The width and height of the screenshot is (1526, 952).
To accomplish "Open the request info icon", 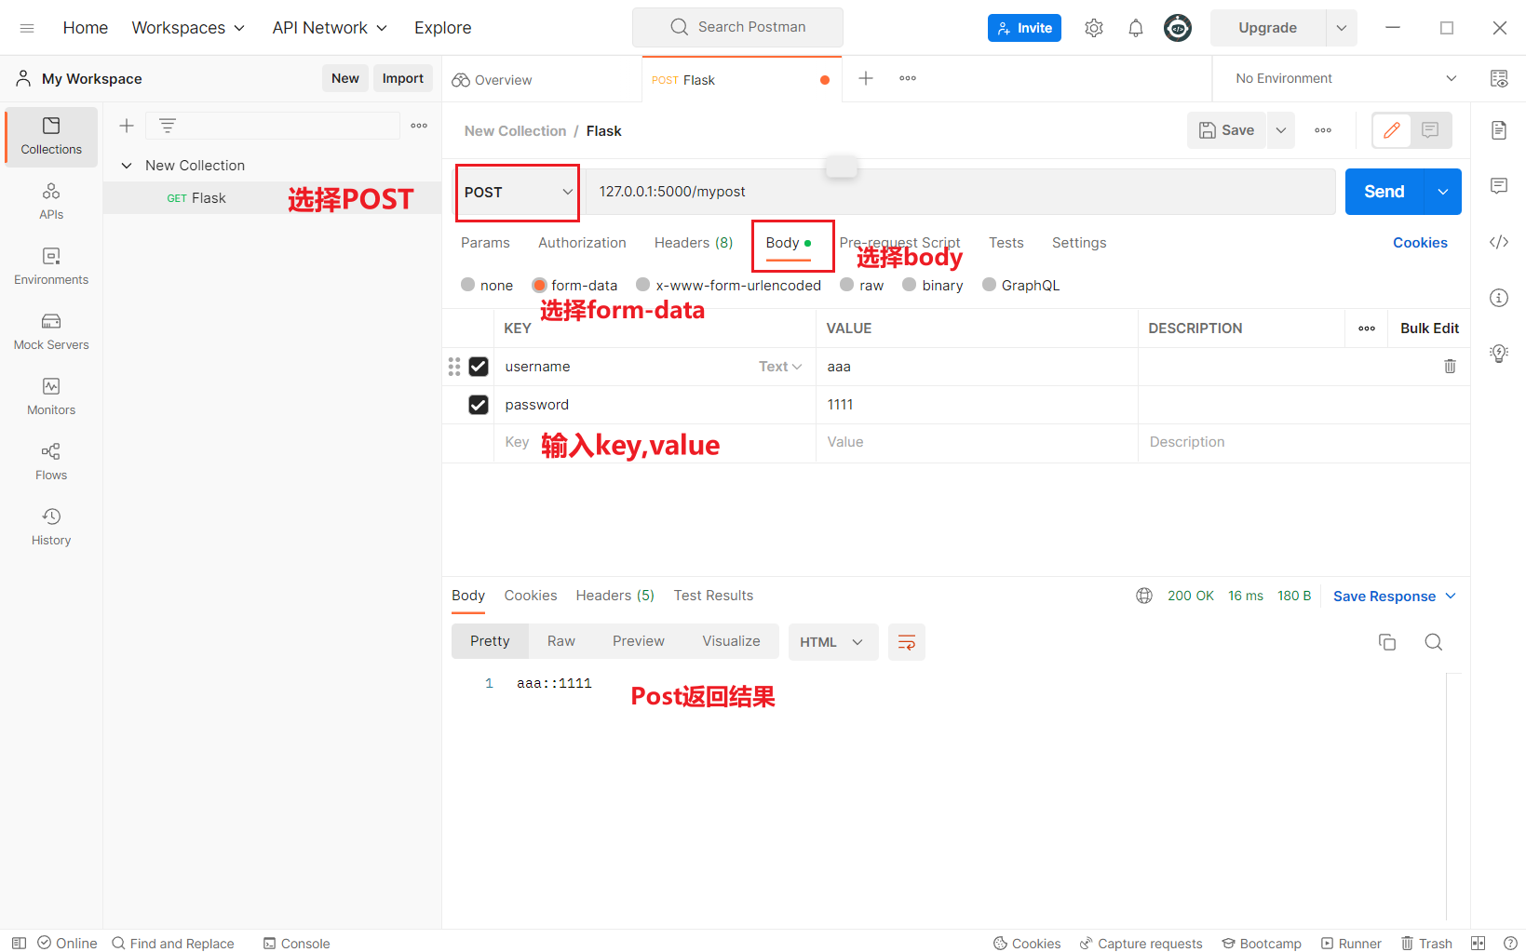I will pos(1499,298).
